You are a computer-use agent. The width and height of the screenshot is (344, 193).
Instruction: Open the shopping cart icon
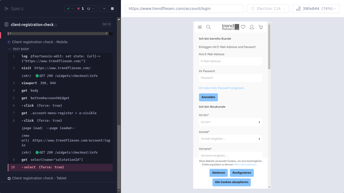(x=261, y=27)
